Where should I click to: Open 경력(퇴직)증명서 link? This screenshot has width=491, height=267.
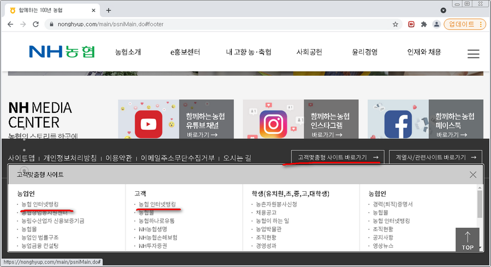(x=393, y=204)
